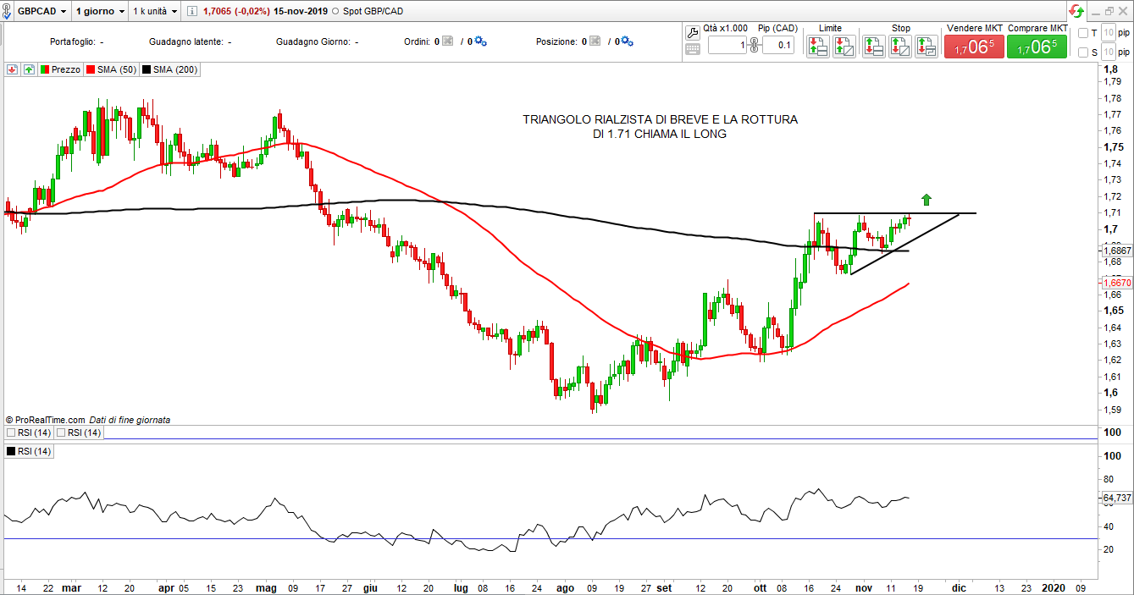Screen dimensions: 1134x595
Task: Click the red down-arrow icon left of Prezzo
Action: [x=12, y=69]
